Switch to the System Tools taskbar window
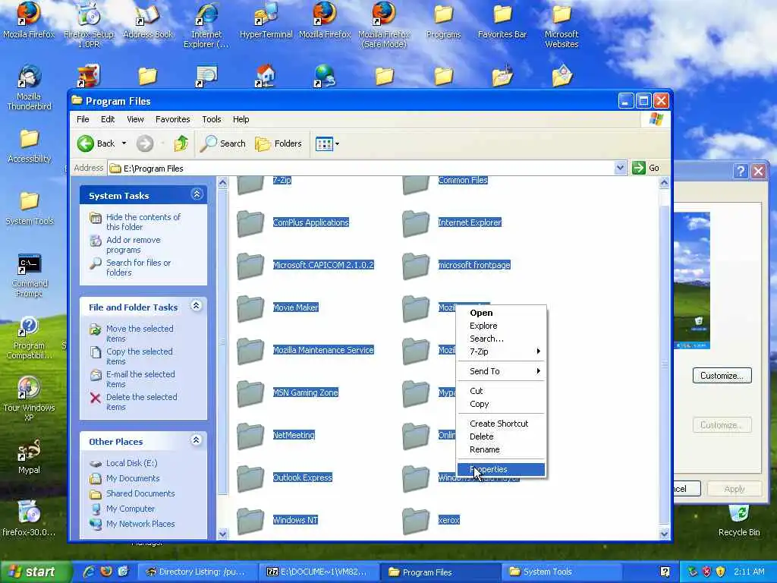Viewport: 777px width, 583px height. click(561, 572)
